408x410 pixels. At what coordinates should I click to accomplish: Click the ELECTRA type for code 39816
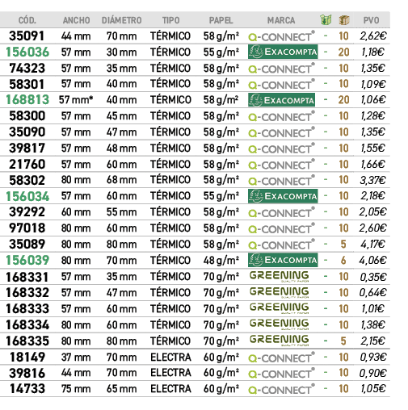click(170, 373)
